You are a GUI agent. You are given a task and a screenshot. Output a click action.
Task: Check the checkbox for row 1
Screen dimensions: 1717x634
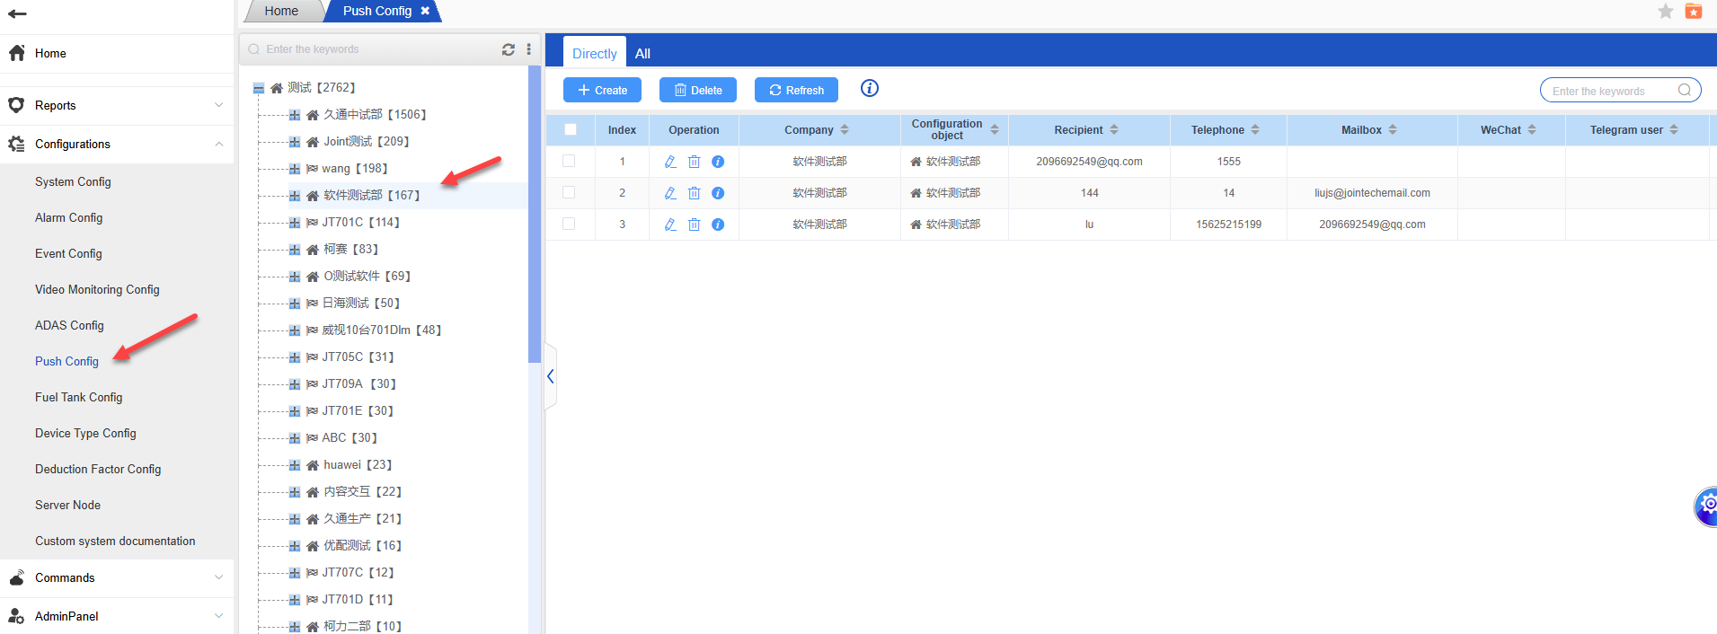569,161
